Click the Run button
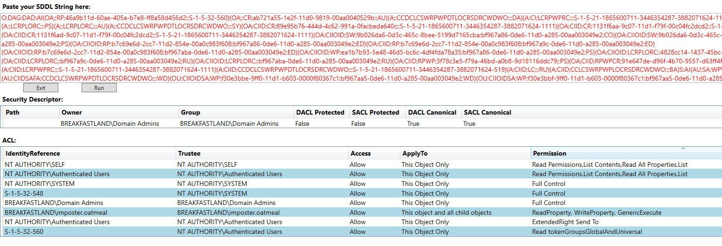The image size is (722, 246). [99, 88]
